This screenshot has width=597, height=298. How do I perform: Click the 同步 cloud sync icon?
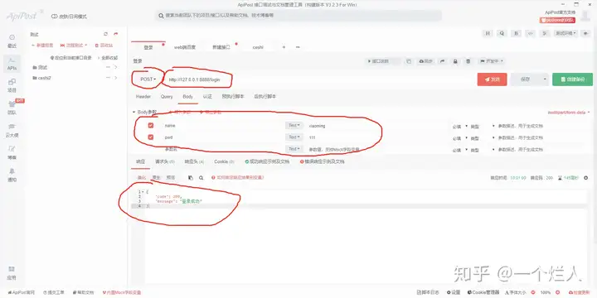[x=425, y=61]
